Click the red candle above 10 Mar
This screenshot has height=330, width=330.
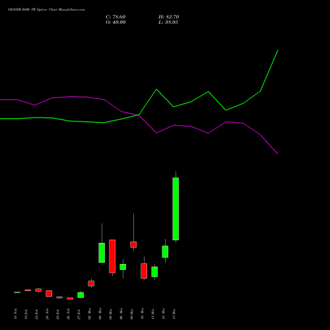click(144, 271)
